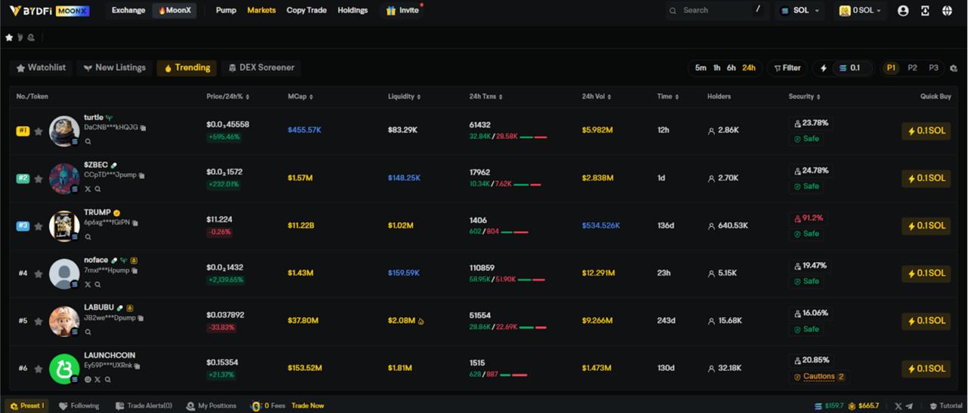Open X (Twitter) link for LAUNCHCOIN

point(98,379)
